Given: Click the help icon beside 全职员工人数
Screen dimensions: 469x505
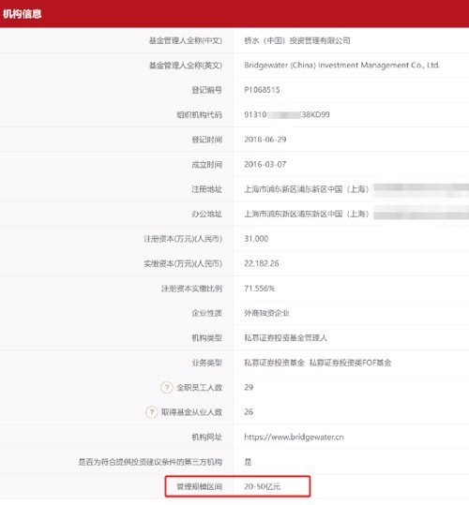Looking at the screenshot, I should tap(167, 387).
